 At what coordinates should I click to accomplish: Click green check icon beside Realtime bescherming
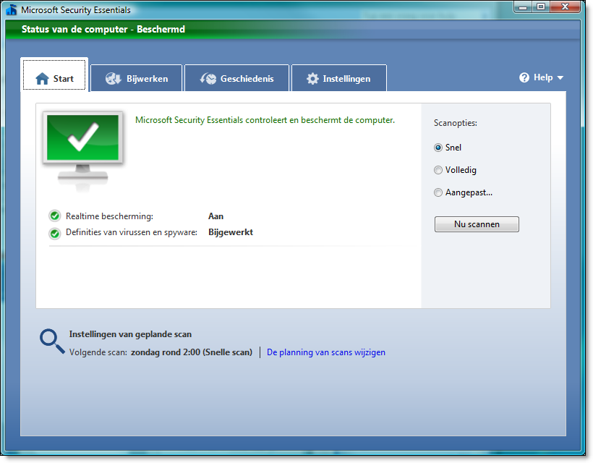55,216
